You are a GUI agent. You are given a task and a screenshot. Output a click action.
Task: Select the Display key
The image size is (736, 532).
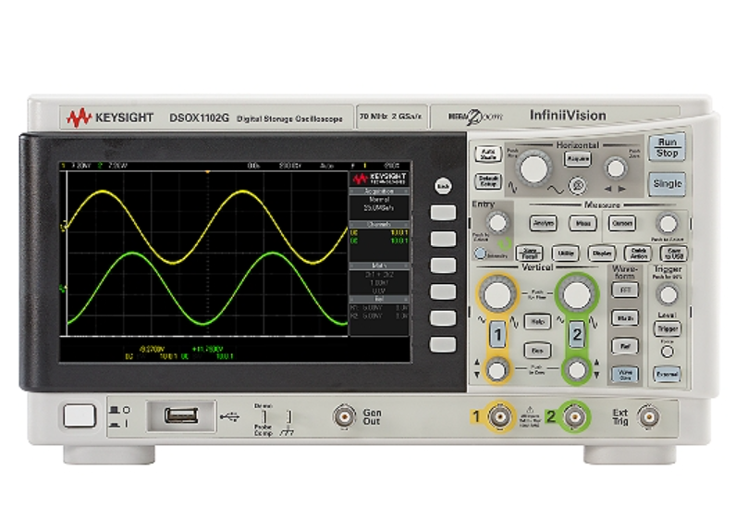(x=602, y=254)
